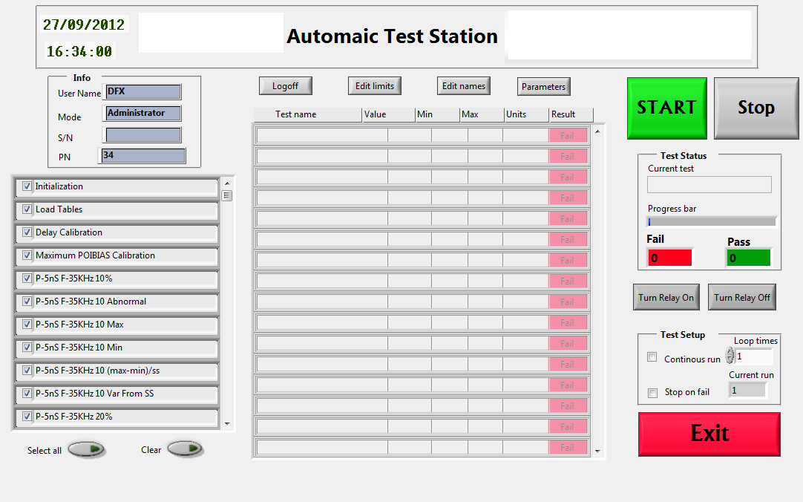Uncheck the Load Tables test

[27, 209]
